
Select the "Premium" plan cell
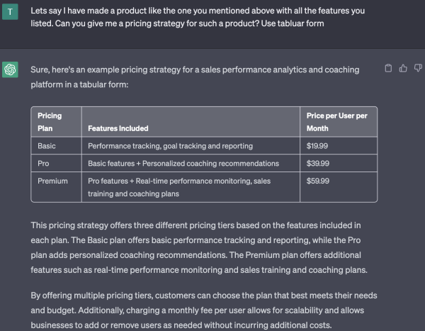(52, 181)
